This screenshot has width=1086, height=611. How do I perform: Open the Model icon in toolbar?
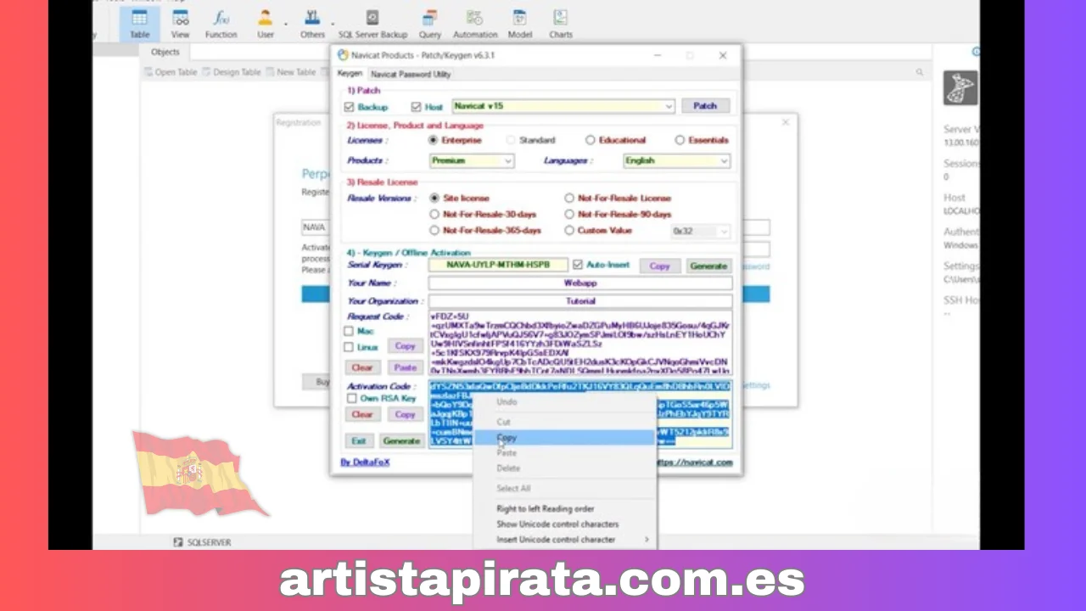[x=519, y=23]
